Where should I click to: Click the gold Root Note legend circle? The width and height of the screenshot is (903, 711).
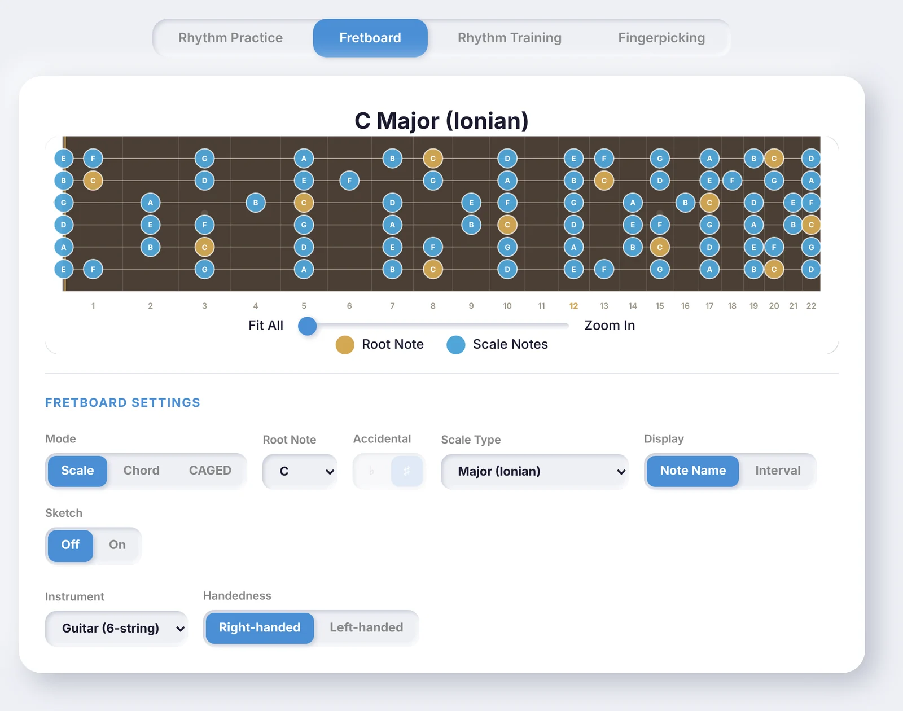[x=345, y=345]
